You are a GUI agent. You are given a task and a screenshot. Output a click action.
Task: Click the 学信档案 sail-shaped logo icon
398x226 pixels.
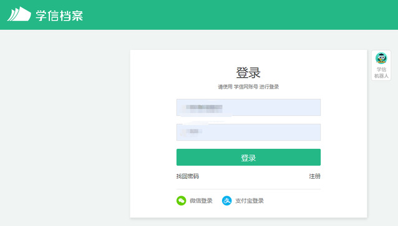click(x=19, y=14)
